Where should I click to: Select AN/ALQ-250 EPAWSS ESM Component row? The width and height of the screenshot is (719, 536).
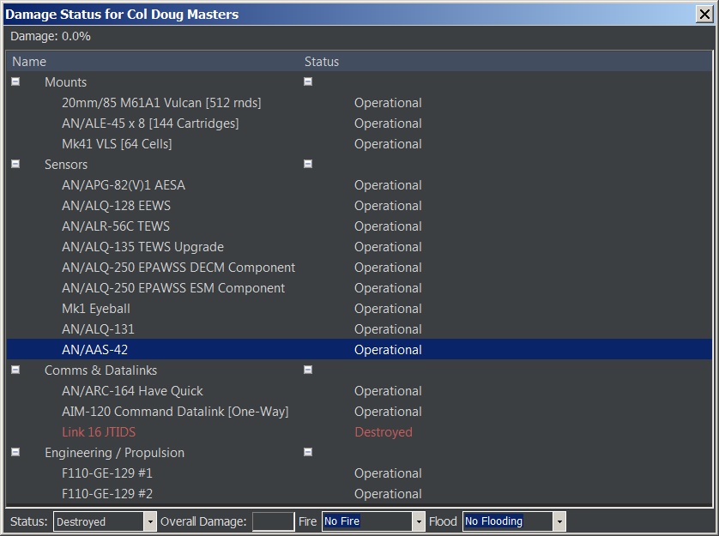point(359,288)
